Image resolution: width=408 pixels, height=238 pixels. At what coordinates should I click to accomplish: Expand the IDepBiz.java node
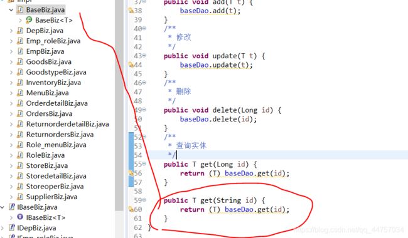(3, 228)
